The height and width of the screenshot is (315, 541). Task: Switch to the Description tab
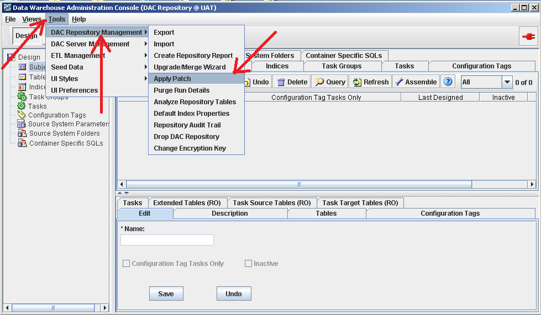(230, 213)
